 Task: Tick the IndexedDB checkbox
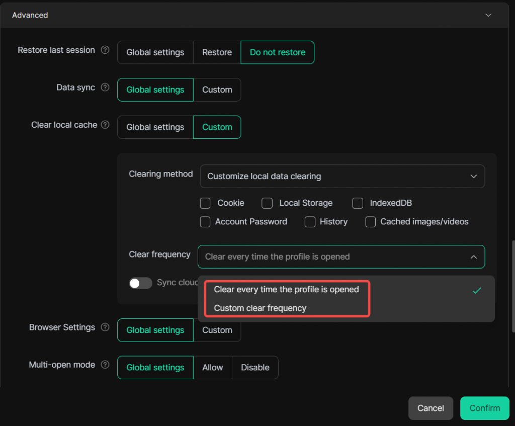pyautogui.click(x=358, y=203)
